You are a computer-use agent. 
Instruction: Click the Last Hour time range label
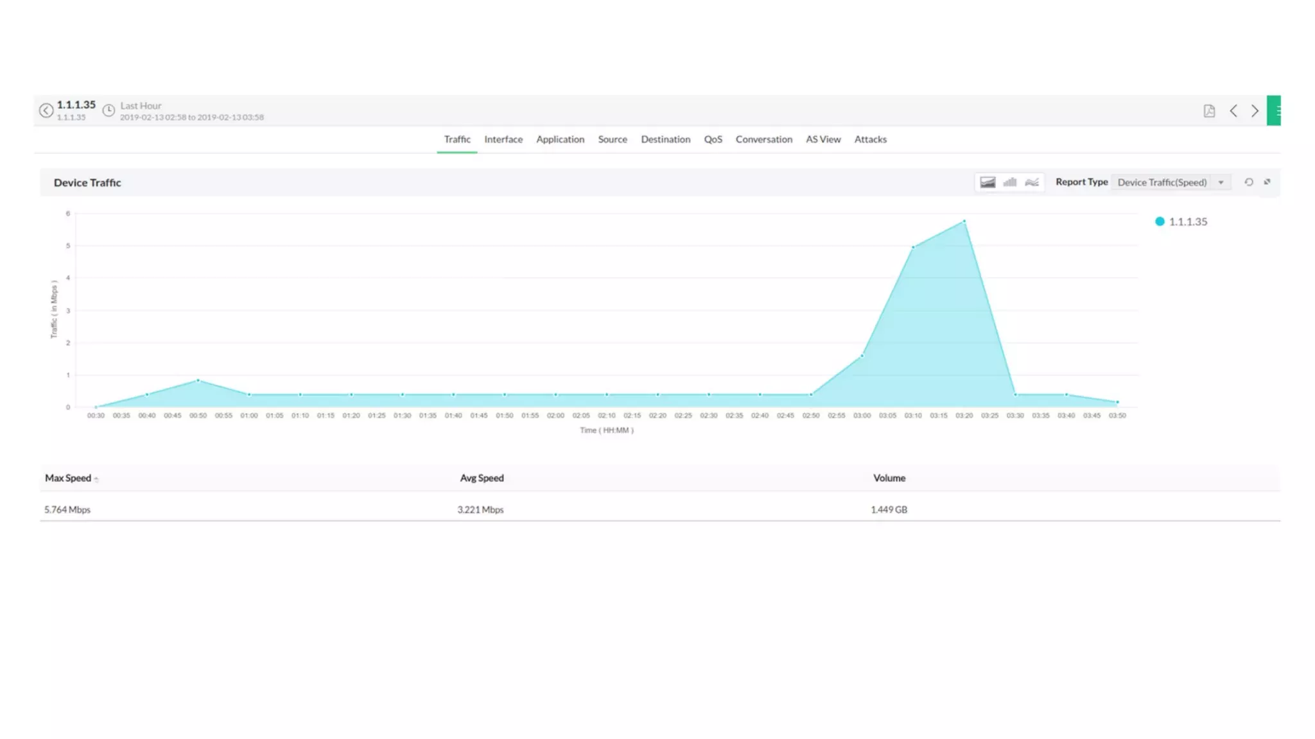coord(141,106)
